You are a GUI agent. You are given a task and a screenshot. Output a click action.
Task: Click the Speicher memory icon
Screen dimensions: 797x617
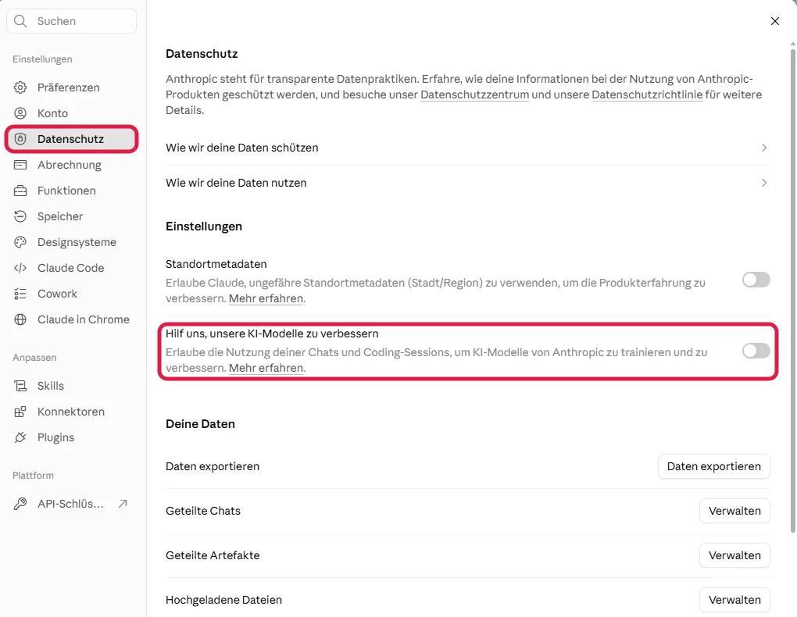[x=20, y=216]
